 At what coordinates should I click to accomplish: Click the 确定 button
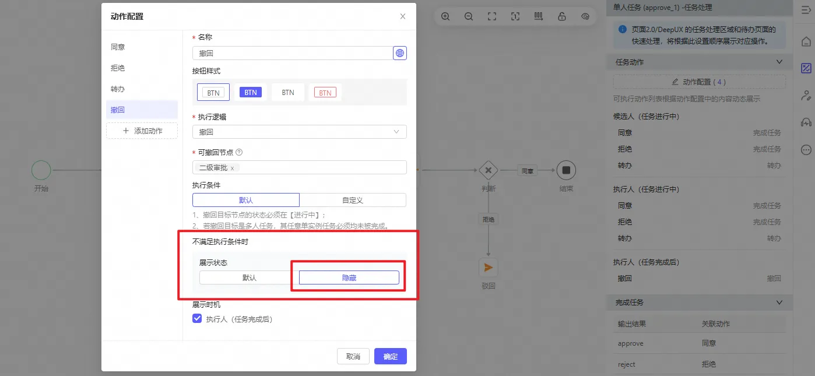[390, 356]
